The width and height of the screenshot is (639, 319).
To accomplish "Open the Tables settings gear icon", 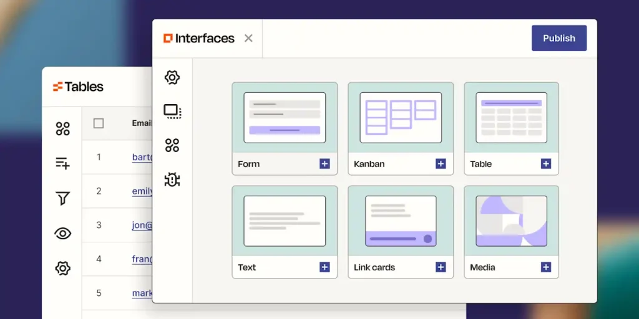I will (x=62, y=269).
